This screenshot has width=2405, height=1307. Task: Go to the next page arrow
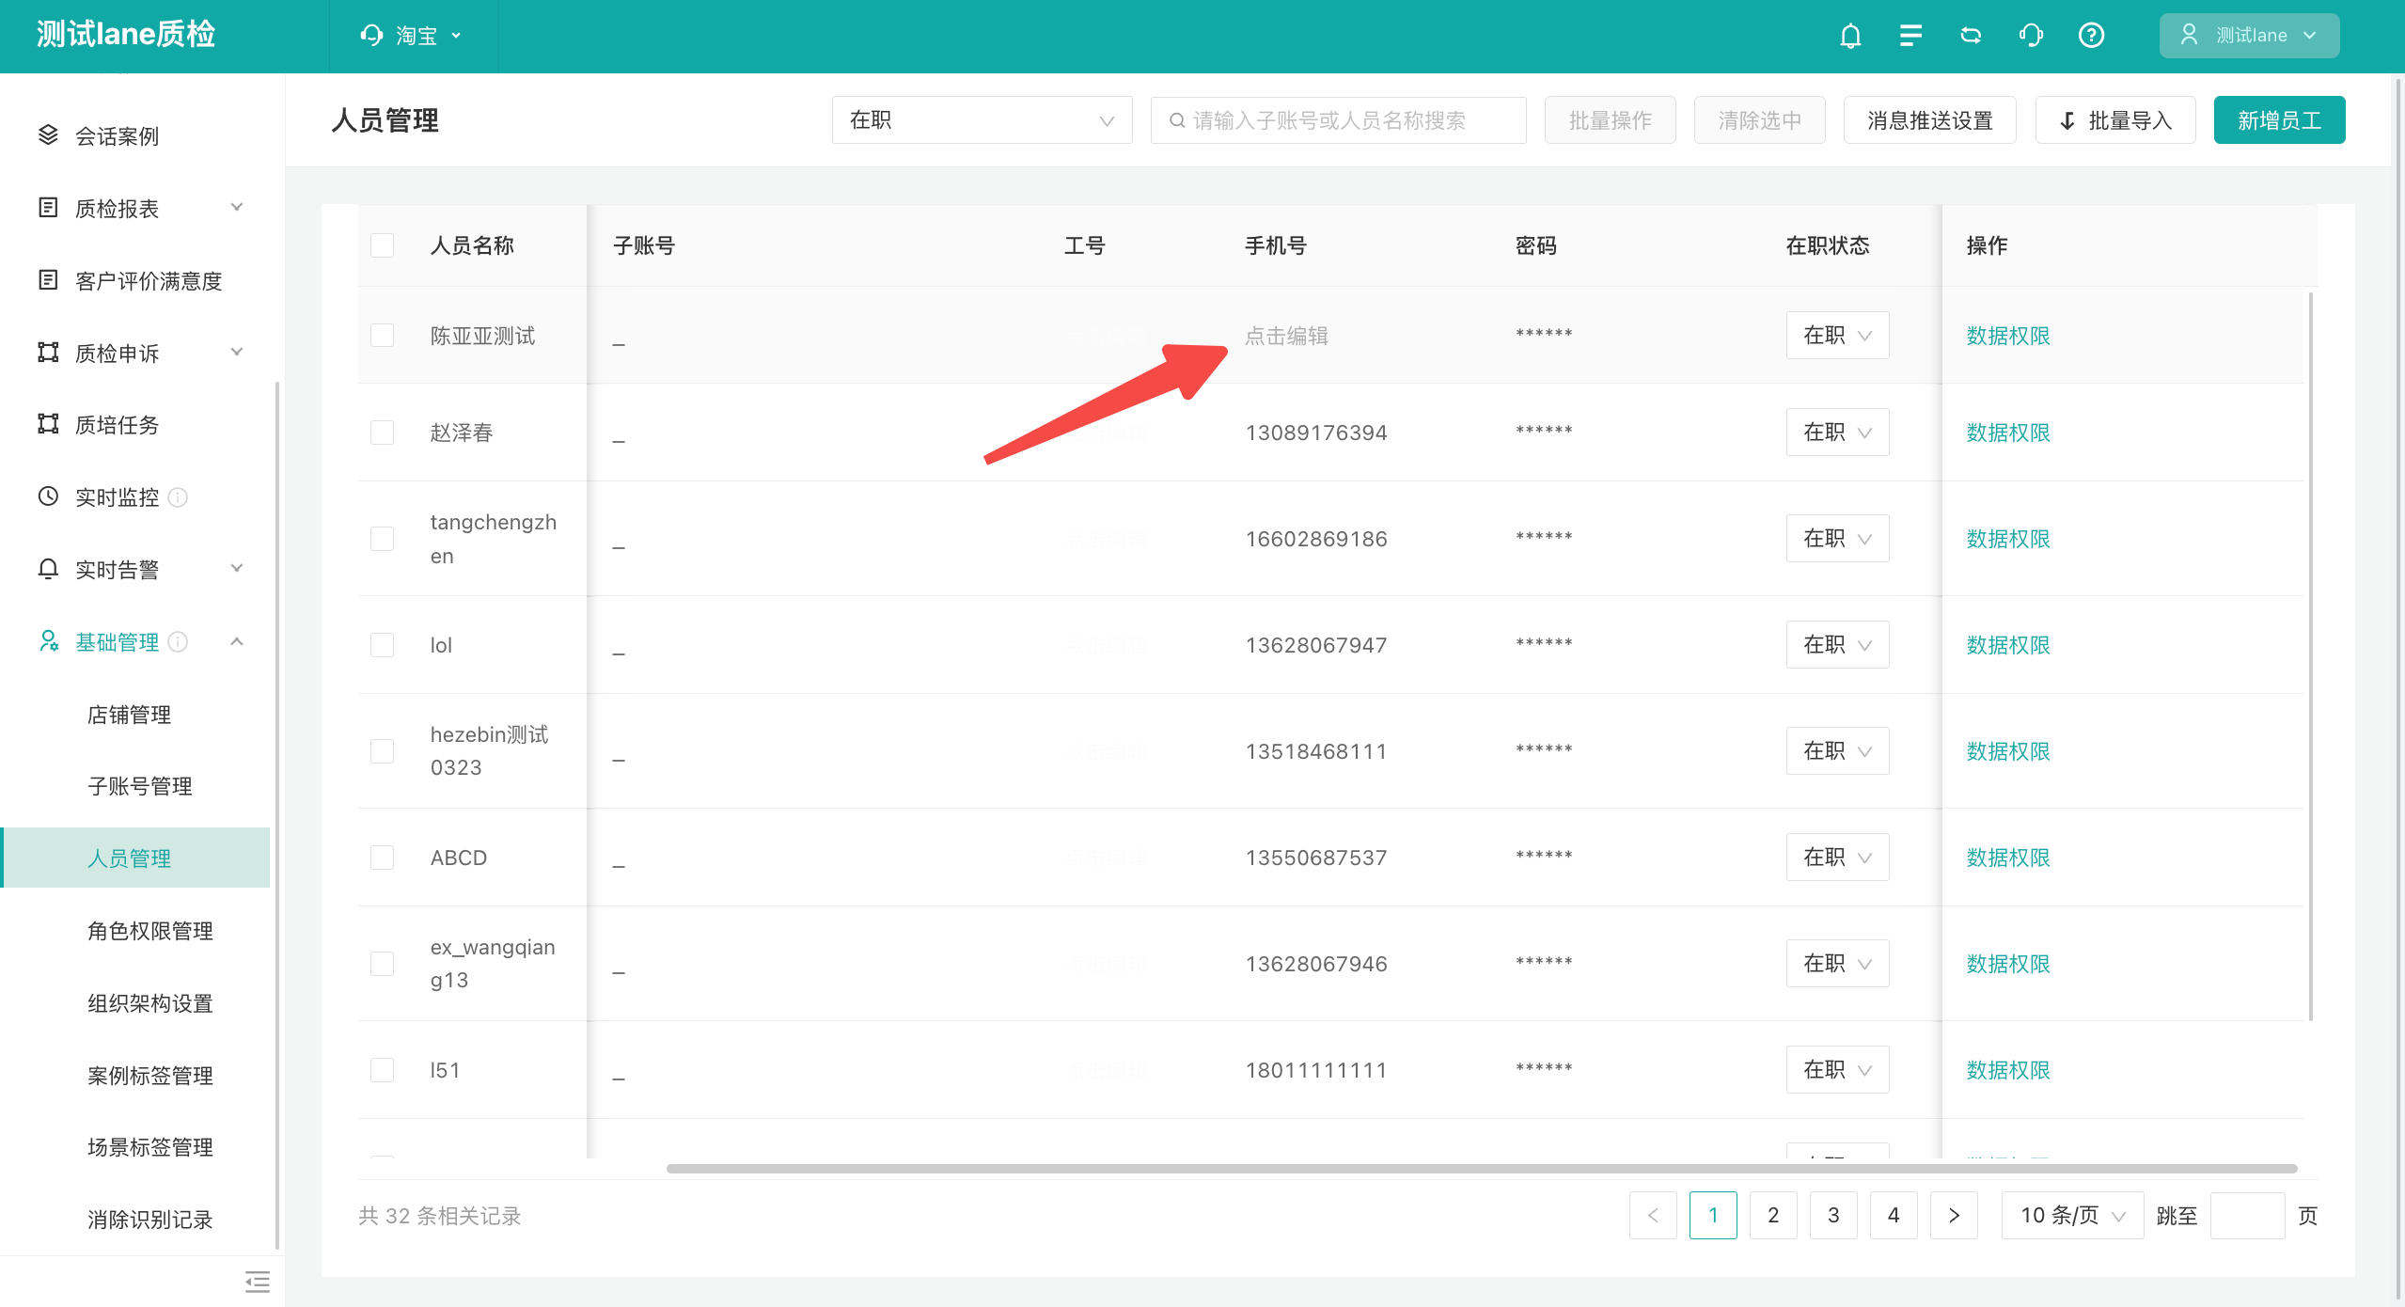(1954, 1215)
